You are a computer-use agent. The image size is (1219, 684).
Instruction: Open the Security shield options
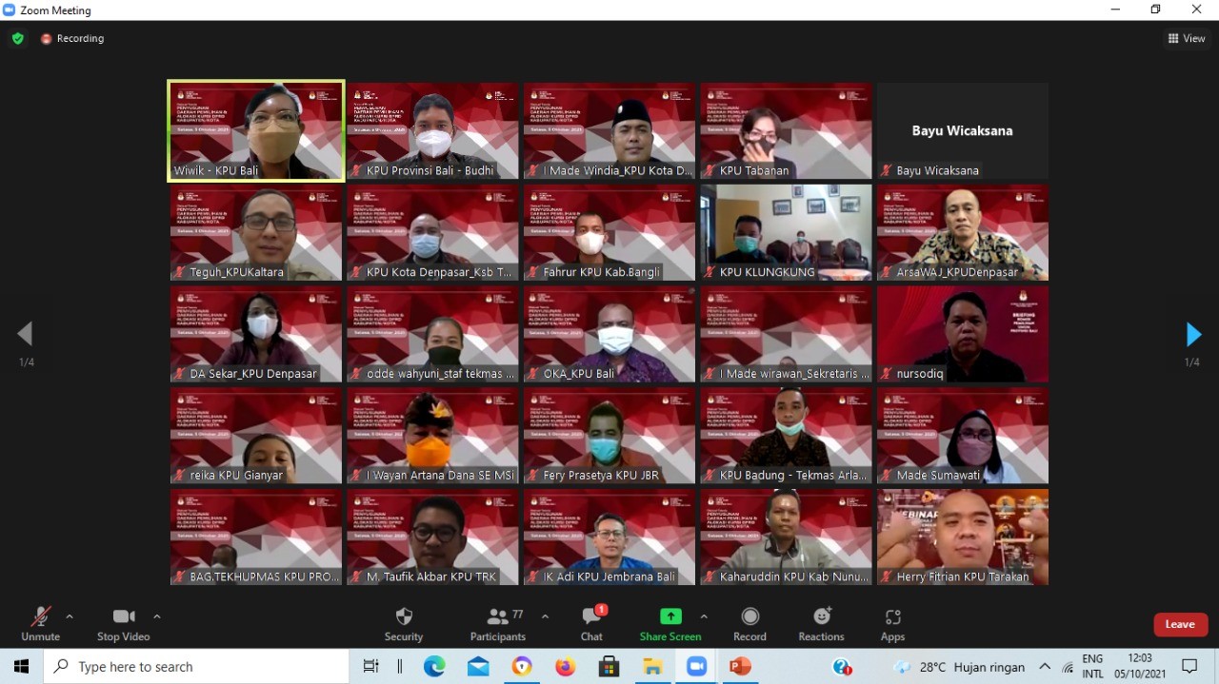pos(403,624)
